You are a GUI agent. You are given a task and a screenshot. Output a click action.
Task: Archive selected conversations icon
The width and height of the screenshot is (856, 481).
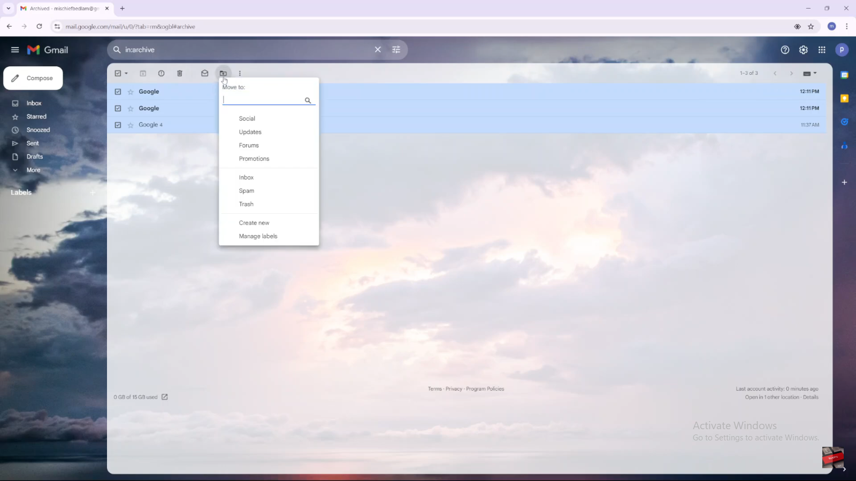[x=143, y=73]
